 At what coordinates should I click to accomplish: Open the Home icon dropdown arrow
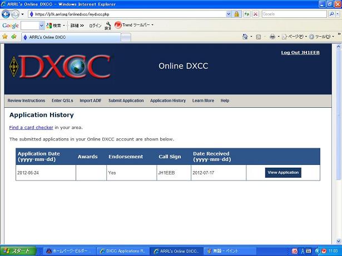tap(251, 37)
